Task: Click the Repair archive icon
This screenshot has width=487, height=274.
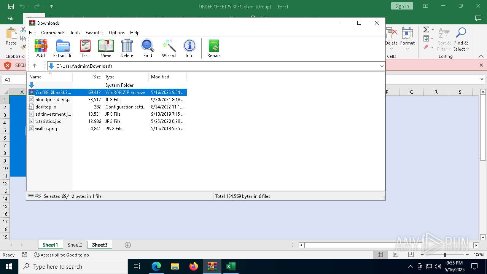Action: point(213,48)
